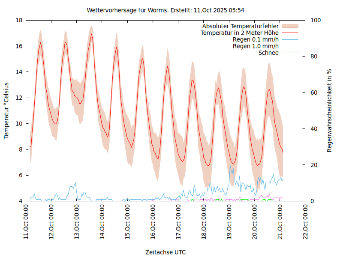The image size is (343, 257).
Task: Click the 'Regenwahrscheinlichkeit in %' right axis label
Action: (330, 111)
